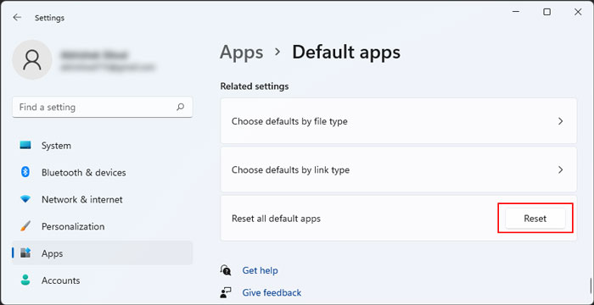This screenshot has width=594, height=305.
Task: Click the Network wifi icon
Action: click(x=25, y=199)
